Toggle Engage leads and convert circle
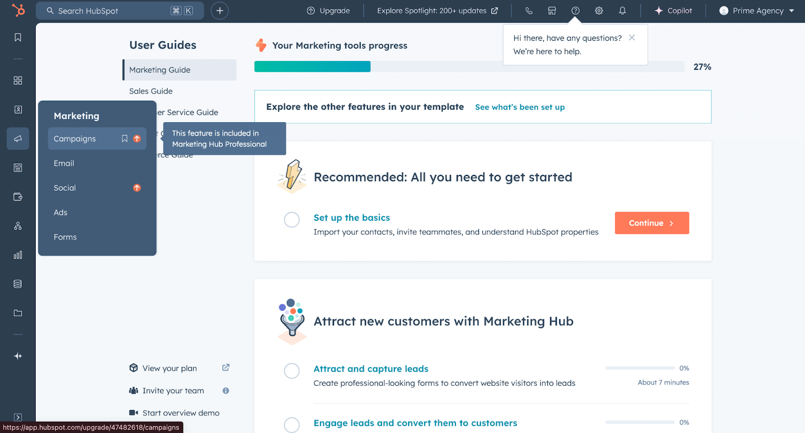 click(x=292, y=425)
